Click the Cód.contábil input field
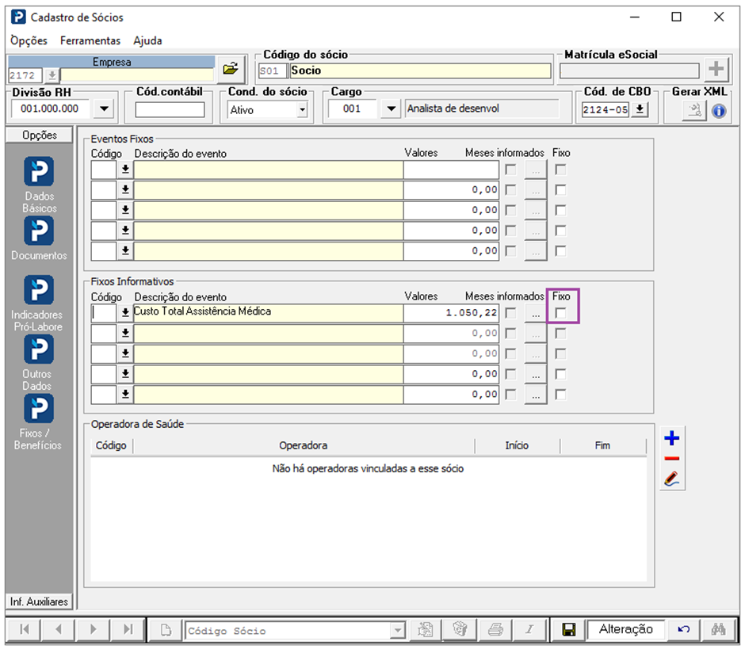This screenshot has width=745, height=649. tap(170, 109)
